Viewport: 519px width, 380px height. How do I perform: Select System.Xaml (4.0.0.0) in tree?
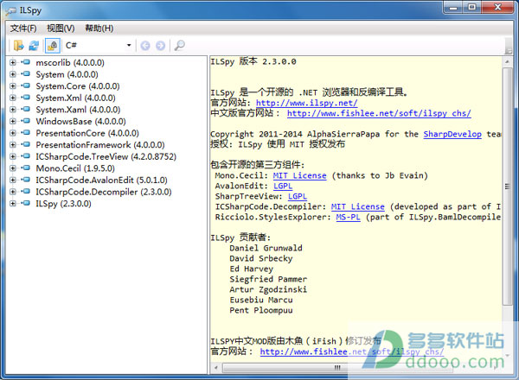tap(78, 110)
